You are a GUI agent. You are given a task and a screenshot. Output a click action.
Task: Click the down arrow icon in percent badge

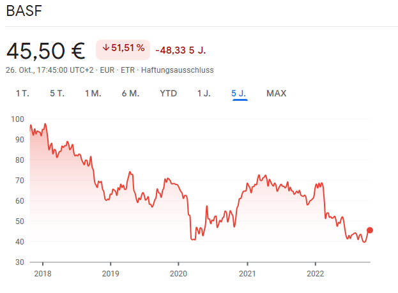[105, 49]
